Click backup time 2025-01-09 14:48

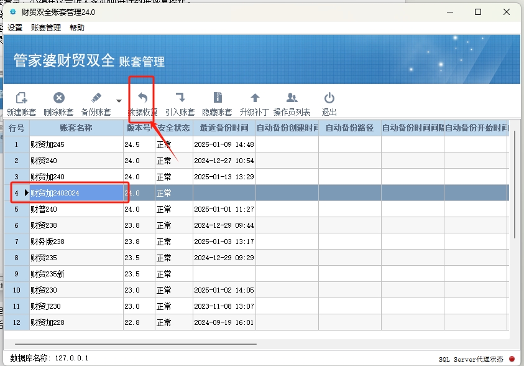pos(224,144)
